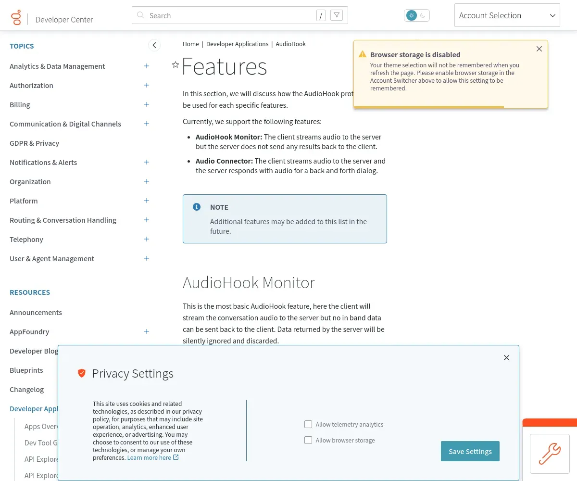The image size is (577, 481).
Task: Enable Allow browser storage checkbox
Action: (308, 440)
